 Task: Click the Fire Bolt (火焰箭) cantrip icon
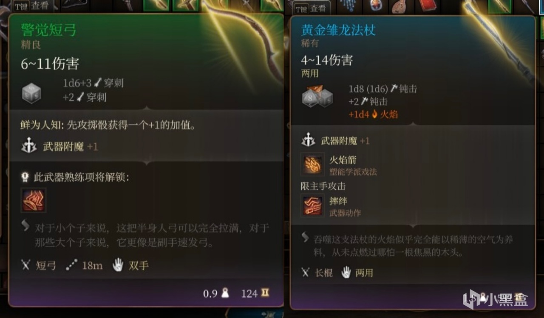(313, 165)
